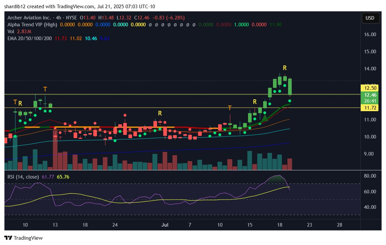This screenshot has height=245, width=386.
Task: Click the R marker near July 15
Action: [255, 102]
